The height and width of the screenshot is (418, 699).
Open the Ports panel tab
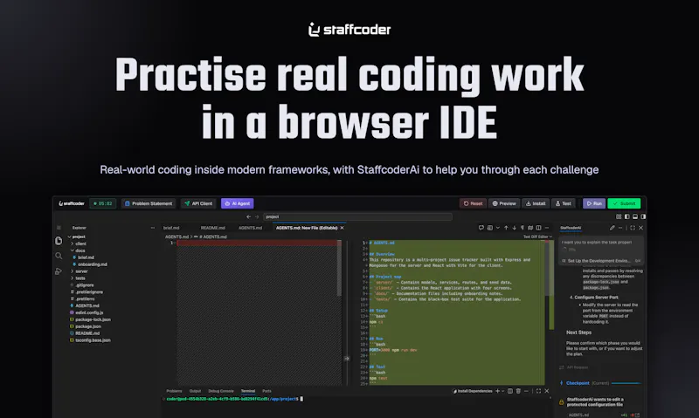click(266, 391)
